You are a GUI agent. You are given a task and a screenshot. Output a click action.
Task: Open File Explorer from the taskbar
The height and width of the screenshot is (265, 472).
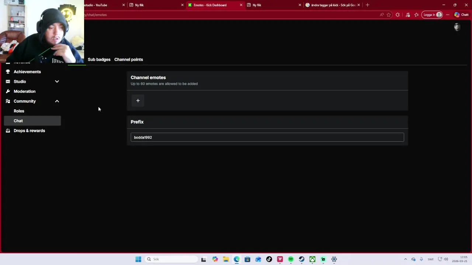click(x=226, y=259)
